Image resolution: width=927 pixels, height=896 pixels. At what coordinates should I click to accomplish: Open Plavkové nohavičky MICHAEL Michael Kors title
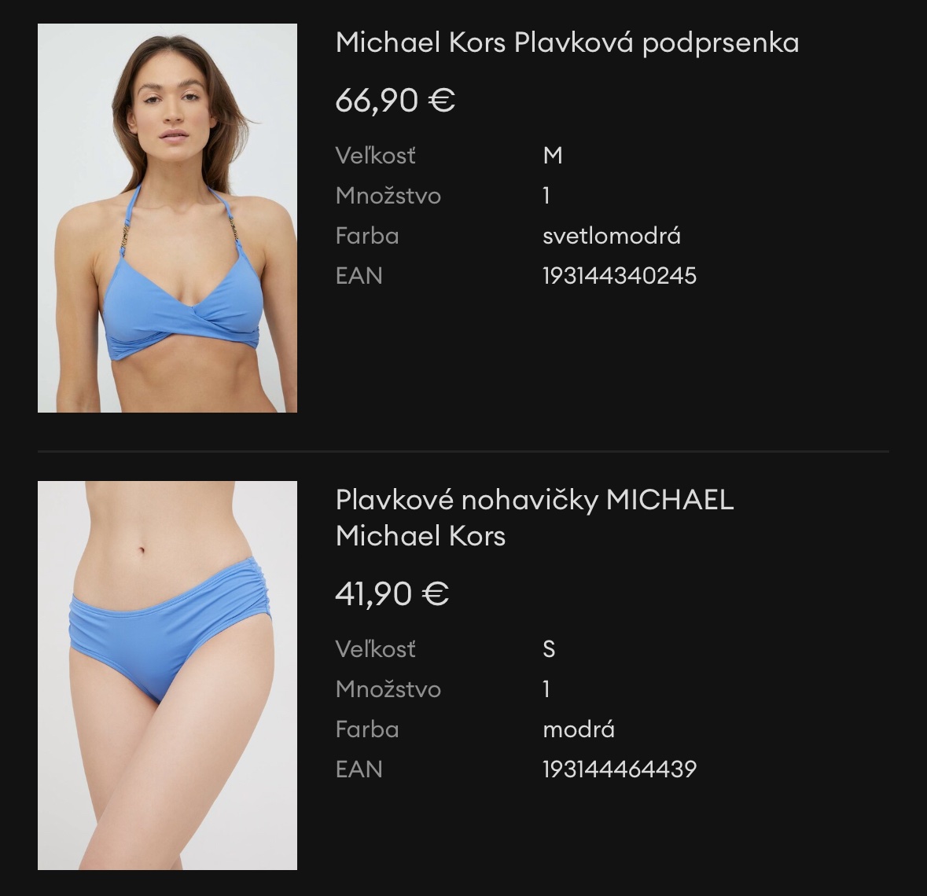coord(535,518)
